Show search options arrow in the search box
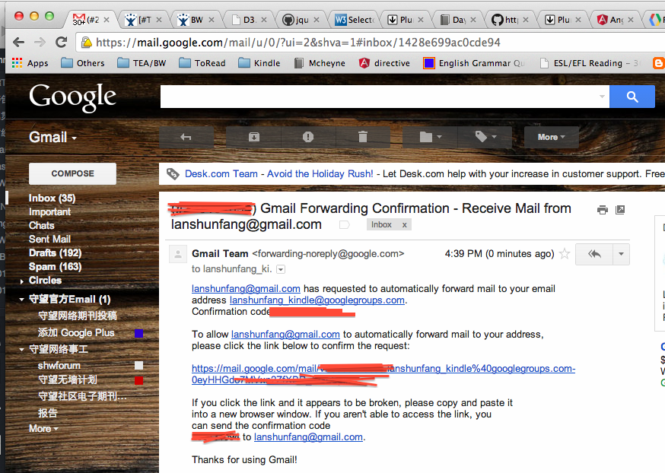665x473 pixels. click(602, 97)
